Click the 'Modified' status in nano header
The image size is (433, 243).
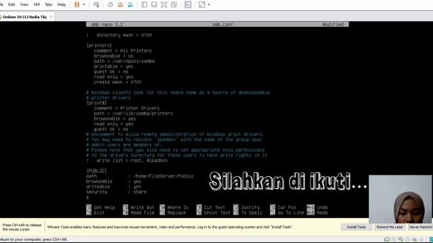pos(333,24)
